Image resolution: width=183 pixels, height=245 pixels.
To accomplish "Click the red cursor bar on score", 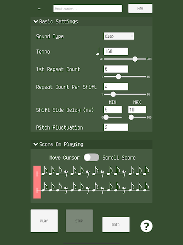I will pyautogui.click(x=37, y=182).
